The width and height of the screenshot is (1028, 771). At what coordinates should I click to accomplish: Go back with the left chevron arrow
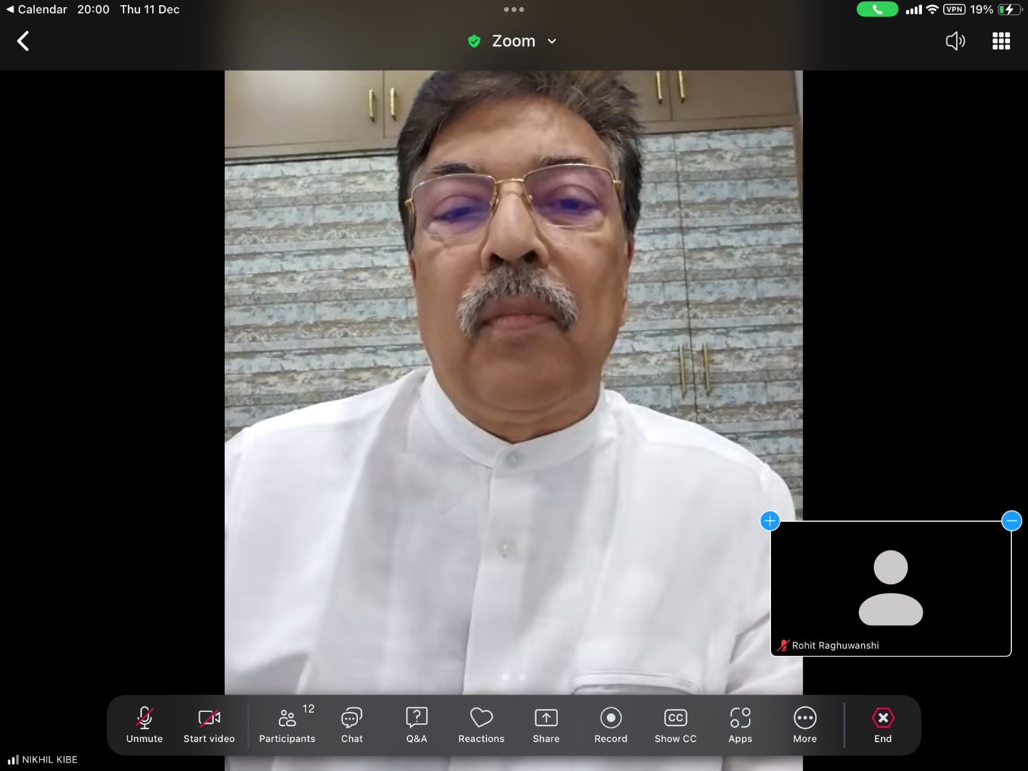coord(23,41)
